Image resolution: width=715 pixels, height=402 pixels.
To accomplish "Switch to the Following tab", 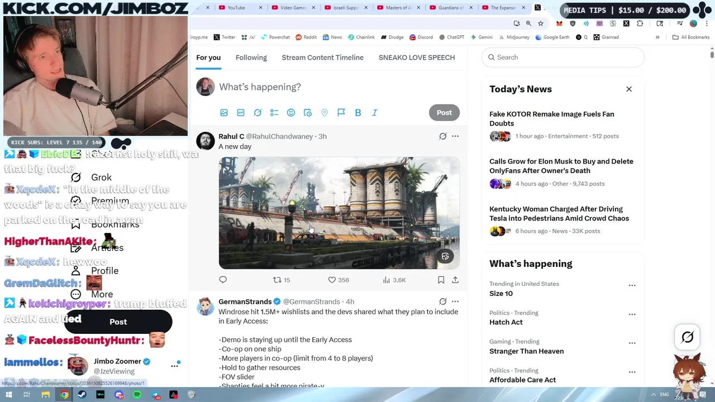I will tap(251, 58).
